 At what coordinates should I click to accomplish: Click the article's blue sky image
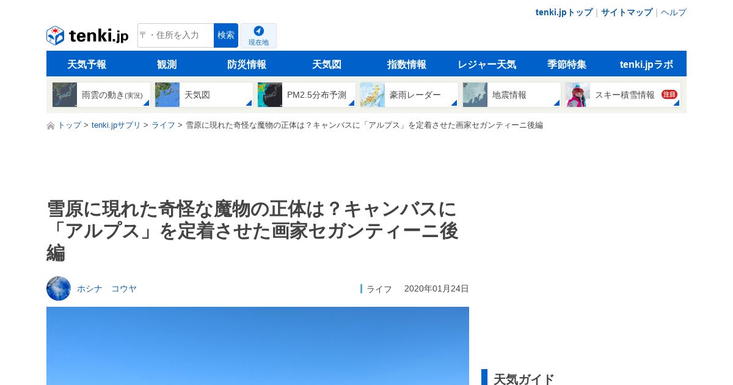tap(258, 346)
